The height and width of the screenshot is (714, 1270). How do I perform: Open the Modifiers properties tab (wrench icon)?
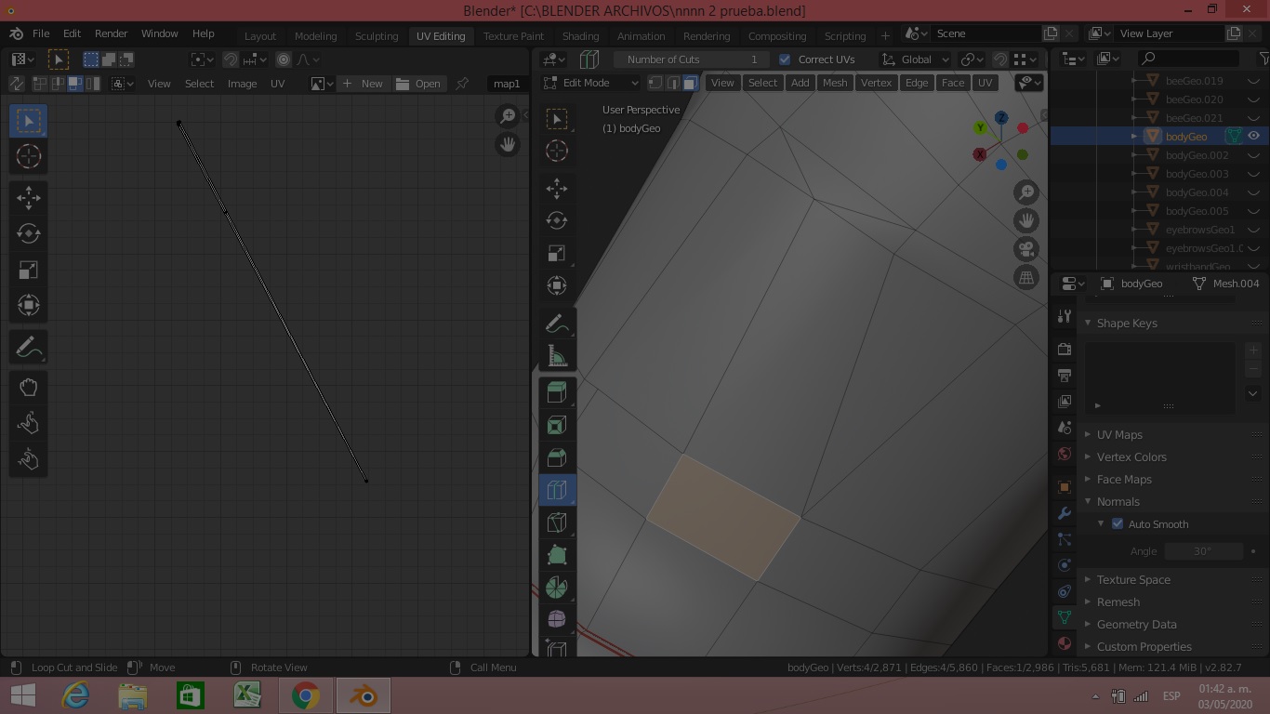[x=1065, y=513]
